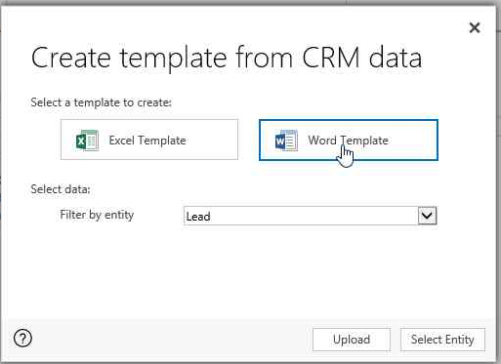Click the green Excel spreadsheet icon
The height and width of the screenshot is (364, 501).
point(87,141)
